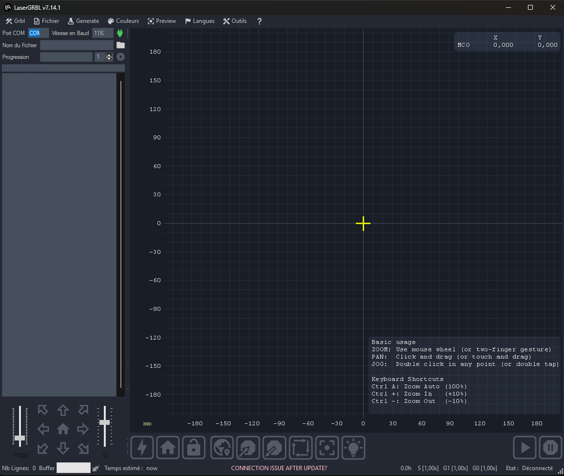Click the jog home icon in arrow pad
Image resolution: width=564 pixels, height=476 pixels.
(63, 429)
